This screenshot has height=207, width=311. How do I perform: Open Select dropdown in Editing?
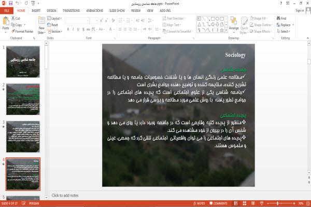284,31
